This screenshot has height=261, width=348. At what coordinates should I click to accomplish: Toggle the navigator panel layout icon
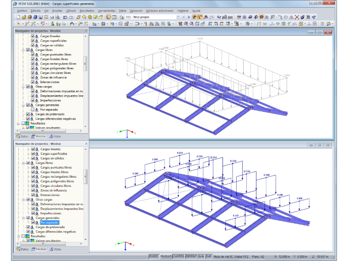pos(109,17)
